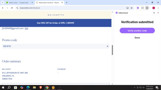Open the Extensions puzzle icon
The width and height of the screenshot is (161, 90).
click(142, 8)
